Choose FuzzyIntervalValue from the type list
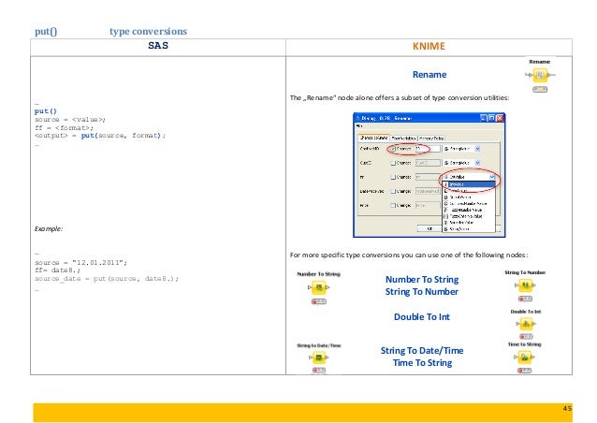597x423 pixels. tap(469, 216)
